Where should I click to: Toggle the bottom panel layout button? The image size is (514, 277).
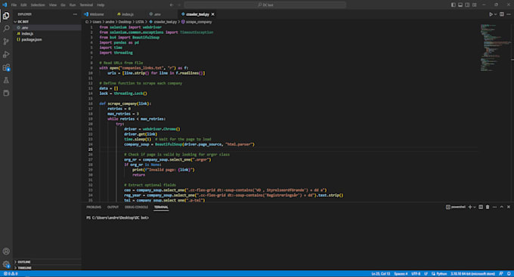coord(460,5)
